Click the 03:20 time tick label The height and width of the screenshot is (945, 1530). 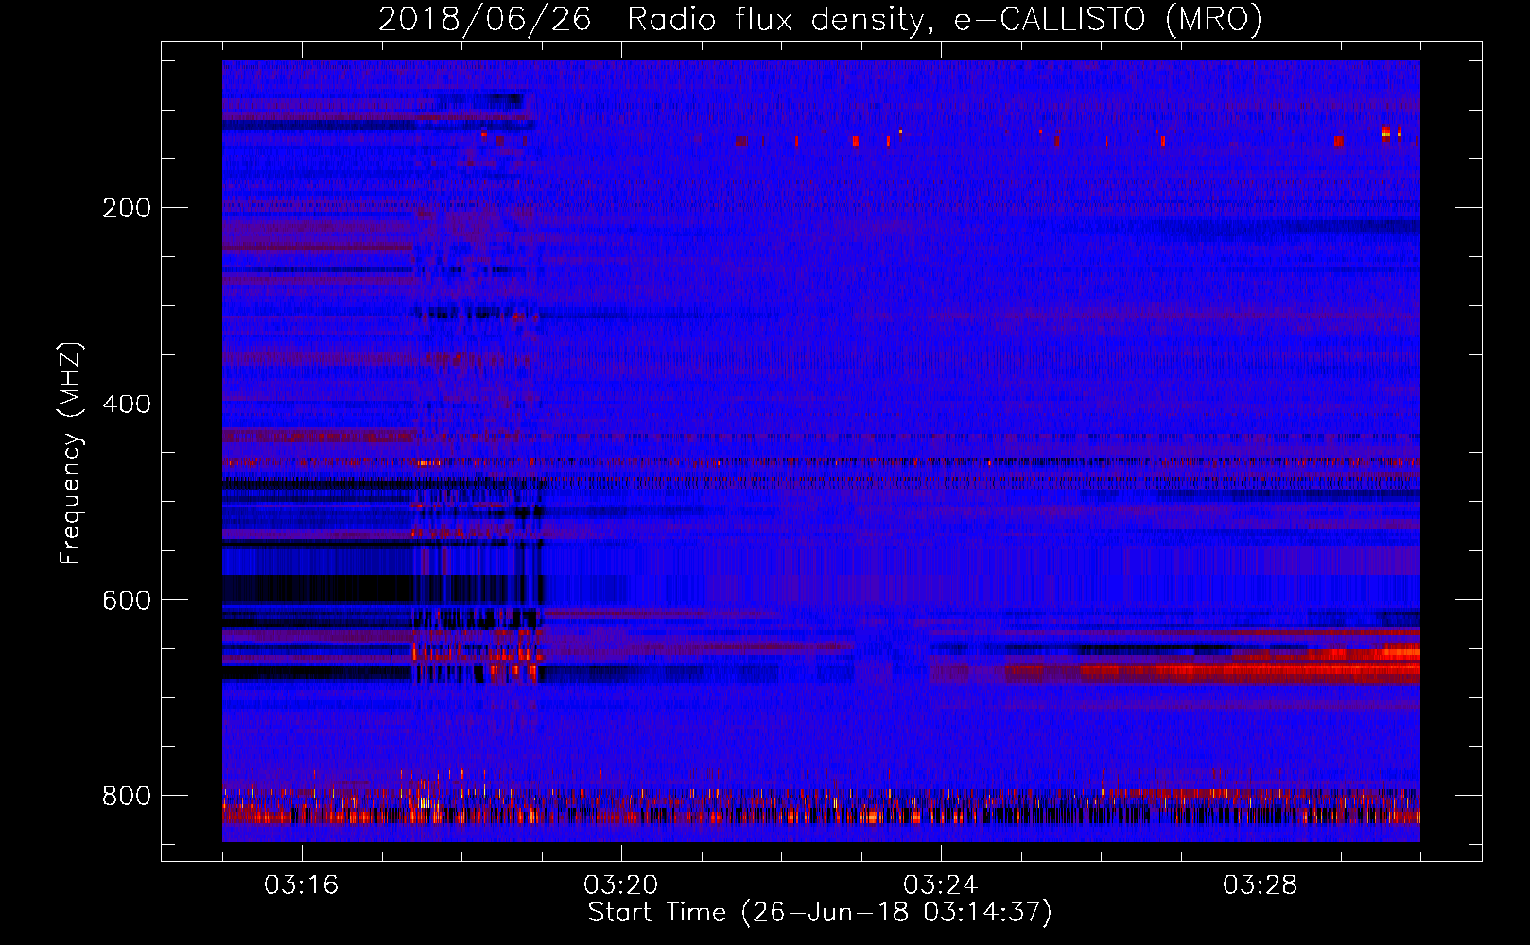[x=620, y=885]
